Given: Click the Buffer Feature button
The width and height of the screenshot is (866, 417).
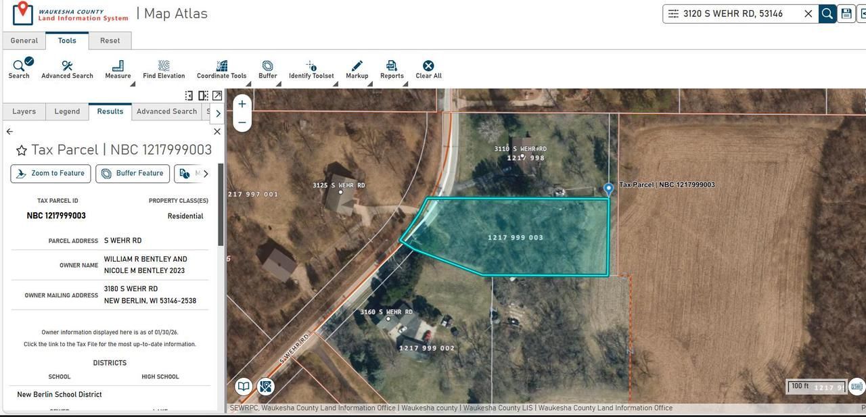Looking at the screenshot, I should 133,174.
